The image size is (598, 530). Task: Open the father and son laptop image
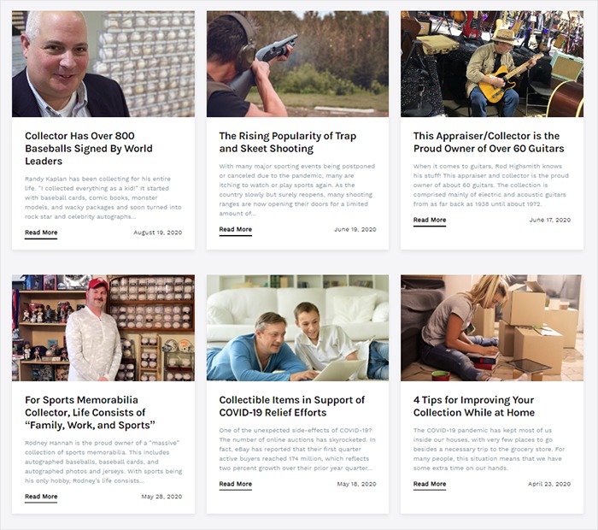[x=297, y=327]
